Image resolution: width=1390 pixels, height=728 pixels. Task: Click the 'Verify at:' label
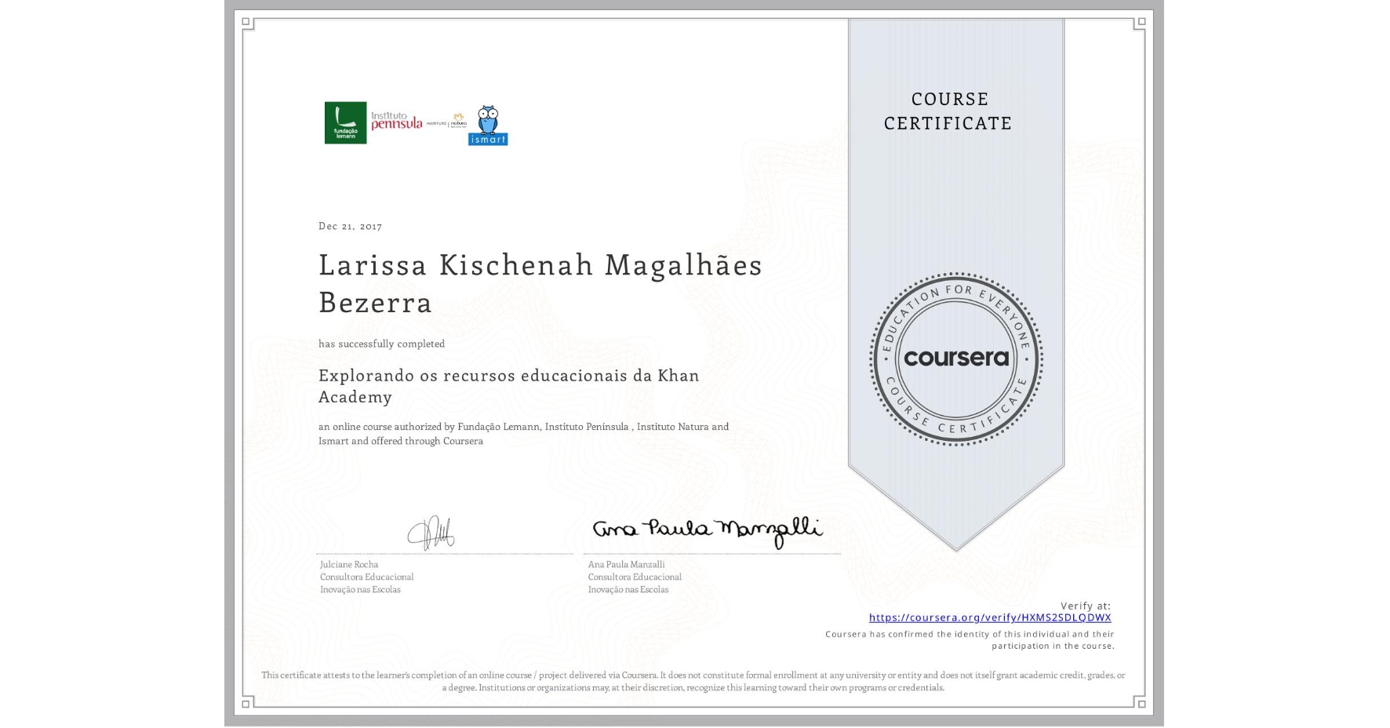click(1086, 606)
